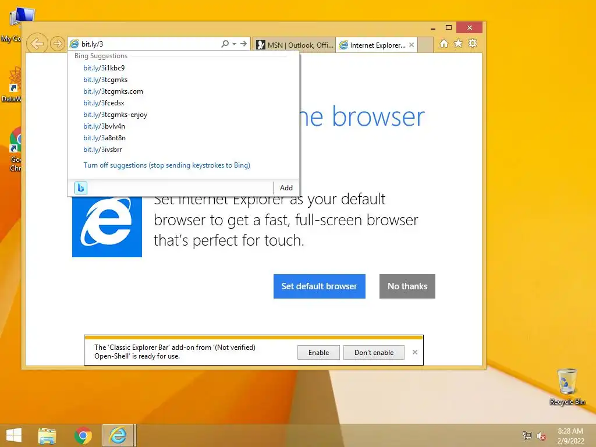Click the Internet Explorer logo tile
This screenshot has width=596, height=447.
(107, 227)
